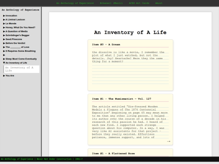Open the About nav link

tap(159, 3)
